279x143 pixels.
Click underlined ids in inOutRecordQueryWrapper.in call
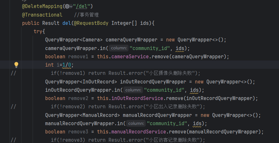click(x=194, y=90)
